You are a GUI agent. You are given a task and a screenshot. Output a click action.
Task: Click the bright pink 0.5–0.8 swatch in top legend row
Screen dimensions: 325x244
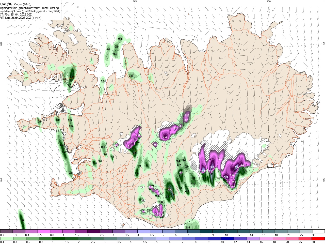(44, 231)
